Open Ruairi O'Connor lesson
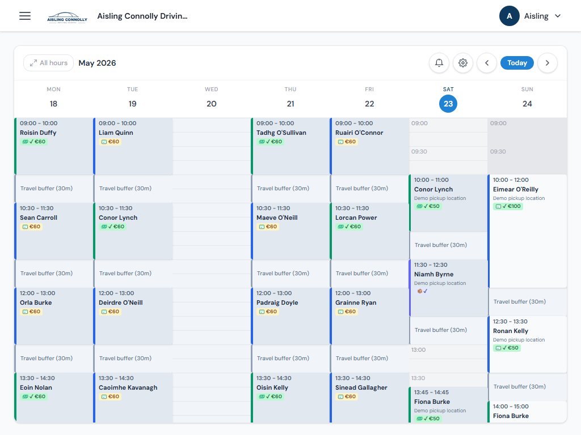581x435 pixels. point(369,146)
